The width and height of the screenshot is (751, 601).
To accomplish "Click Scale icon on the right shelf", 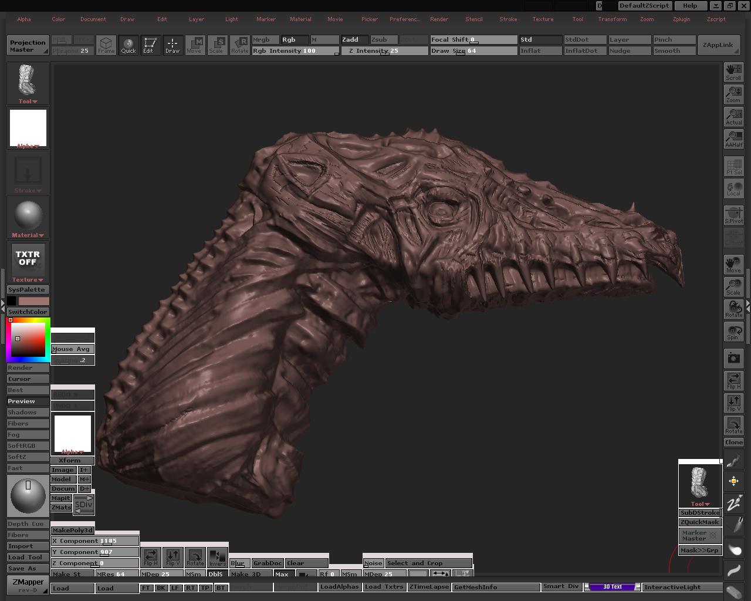I will click(x=733, y=287).
